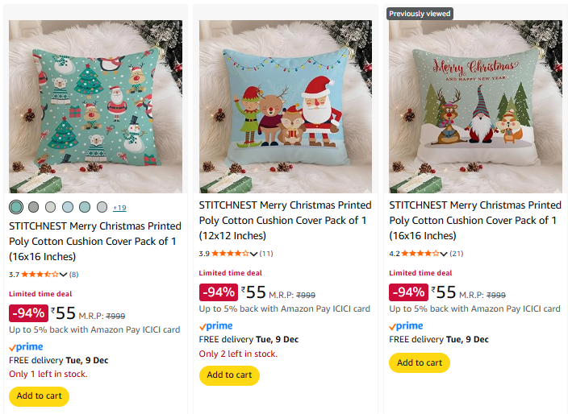Viewport: 568px width, 414px height.
Task: Open the 8 reviews count link
Action: point(73,275)
